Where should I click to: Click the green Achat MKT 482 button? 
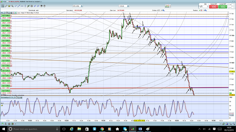[223, 7]
